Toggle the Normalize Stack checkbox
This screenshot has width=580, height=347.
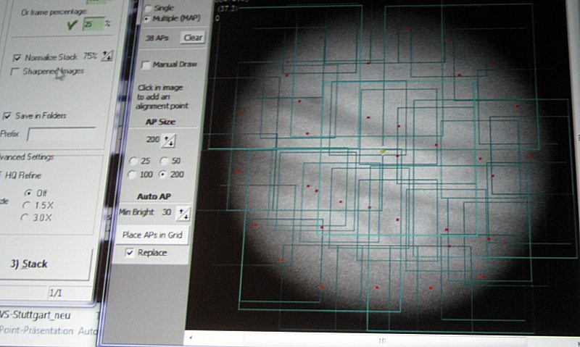coord(18,57)
